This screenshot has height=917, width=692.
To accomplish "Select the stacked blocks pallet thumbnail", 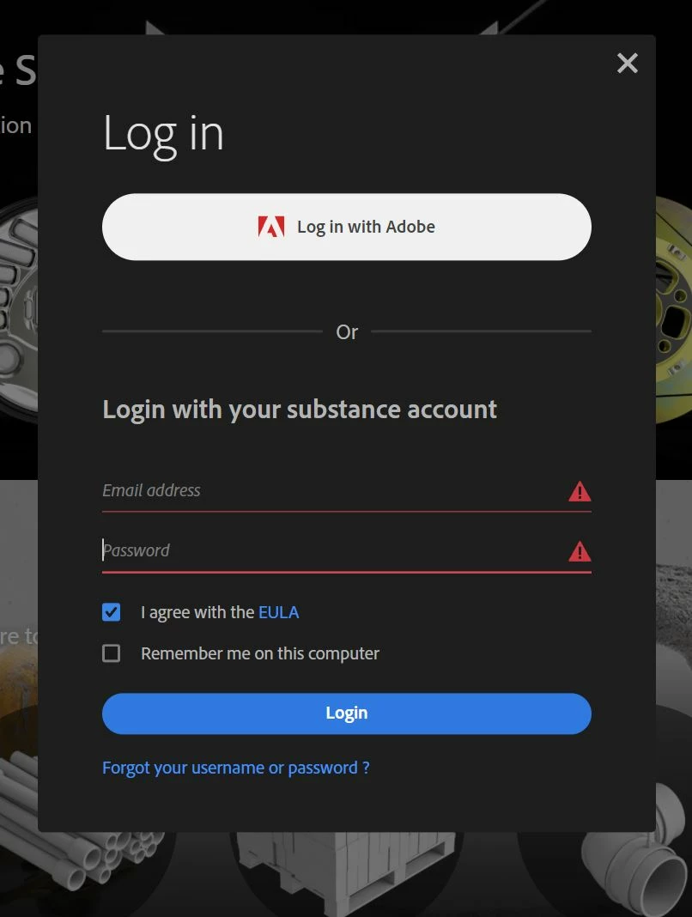I will pyautogui.click(x=346, y=871).
